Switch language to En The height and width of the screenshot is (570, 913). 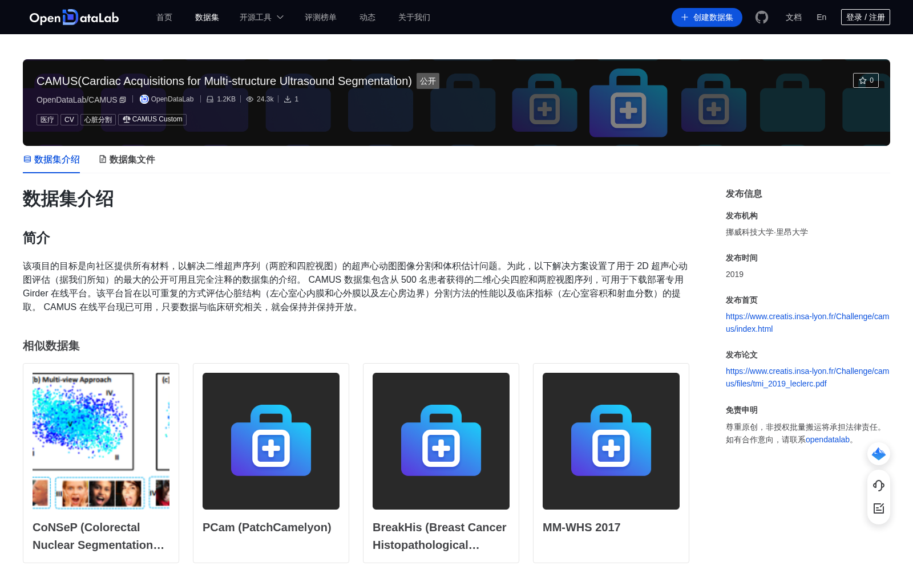tap(821, 17)
